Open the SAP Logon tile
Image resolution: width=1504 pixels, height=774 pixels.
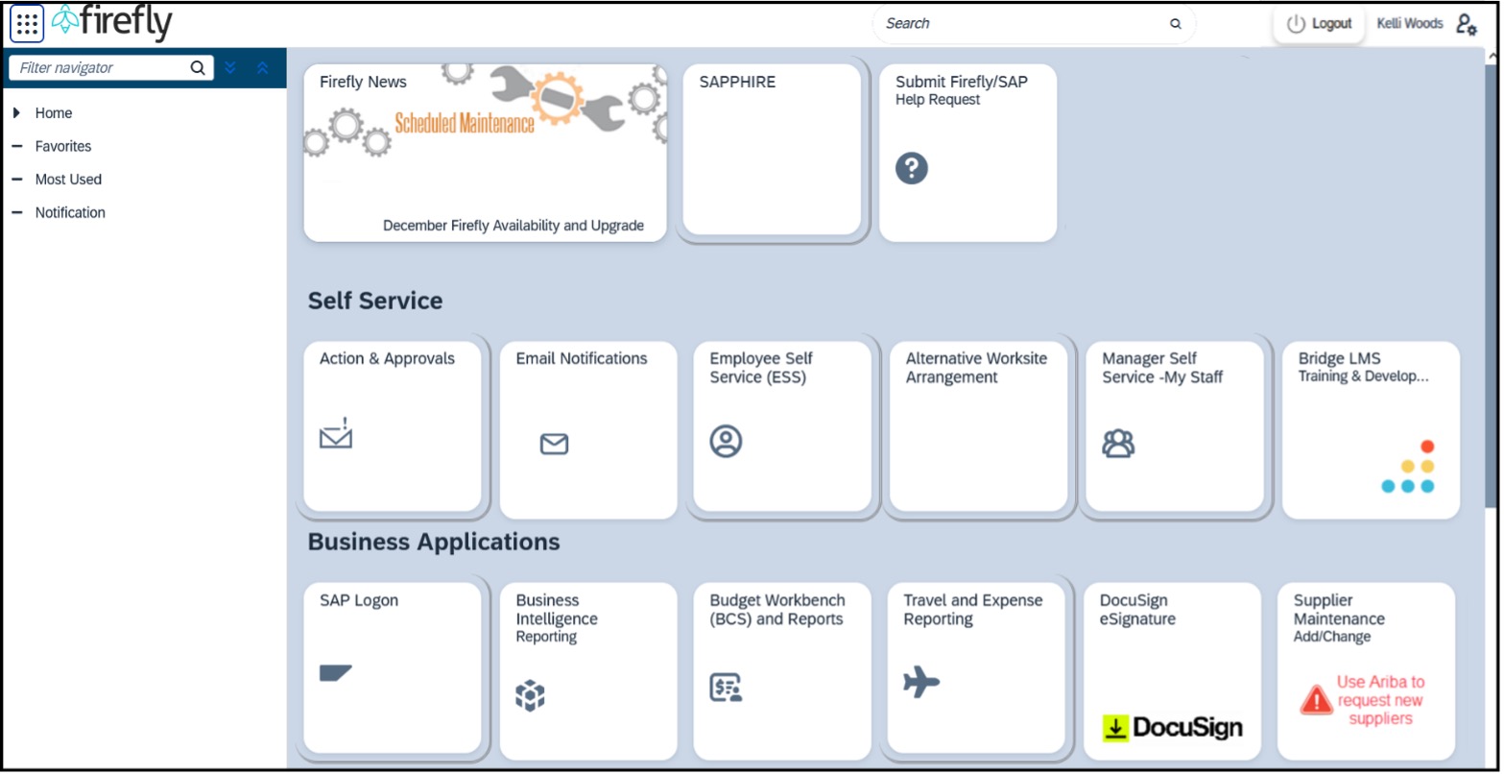[392, 666]
